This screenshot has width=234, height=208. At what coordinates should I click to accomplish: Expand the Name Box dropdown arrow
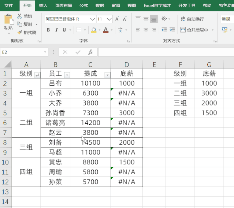click(45, 52)
